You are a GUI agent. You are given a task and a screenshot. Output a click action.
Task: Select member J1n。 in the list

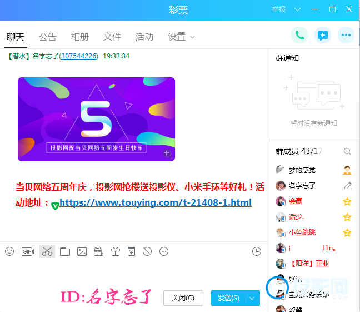pyautogui.click(x=314, y=248)
